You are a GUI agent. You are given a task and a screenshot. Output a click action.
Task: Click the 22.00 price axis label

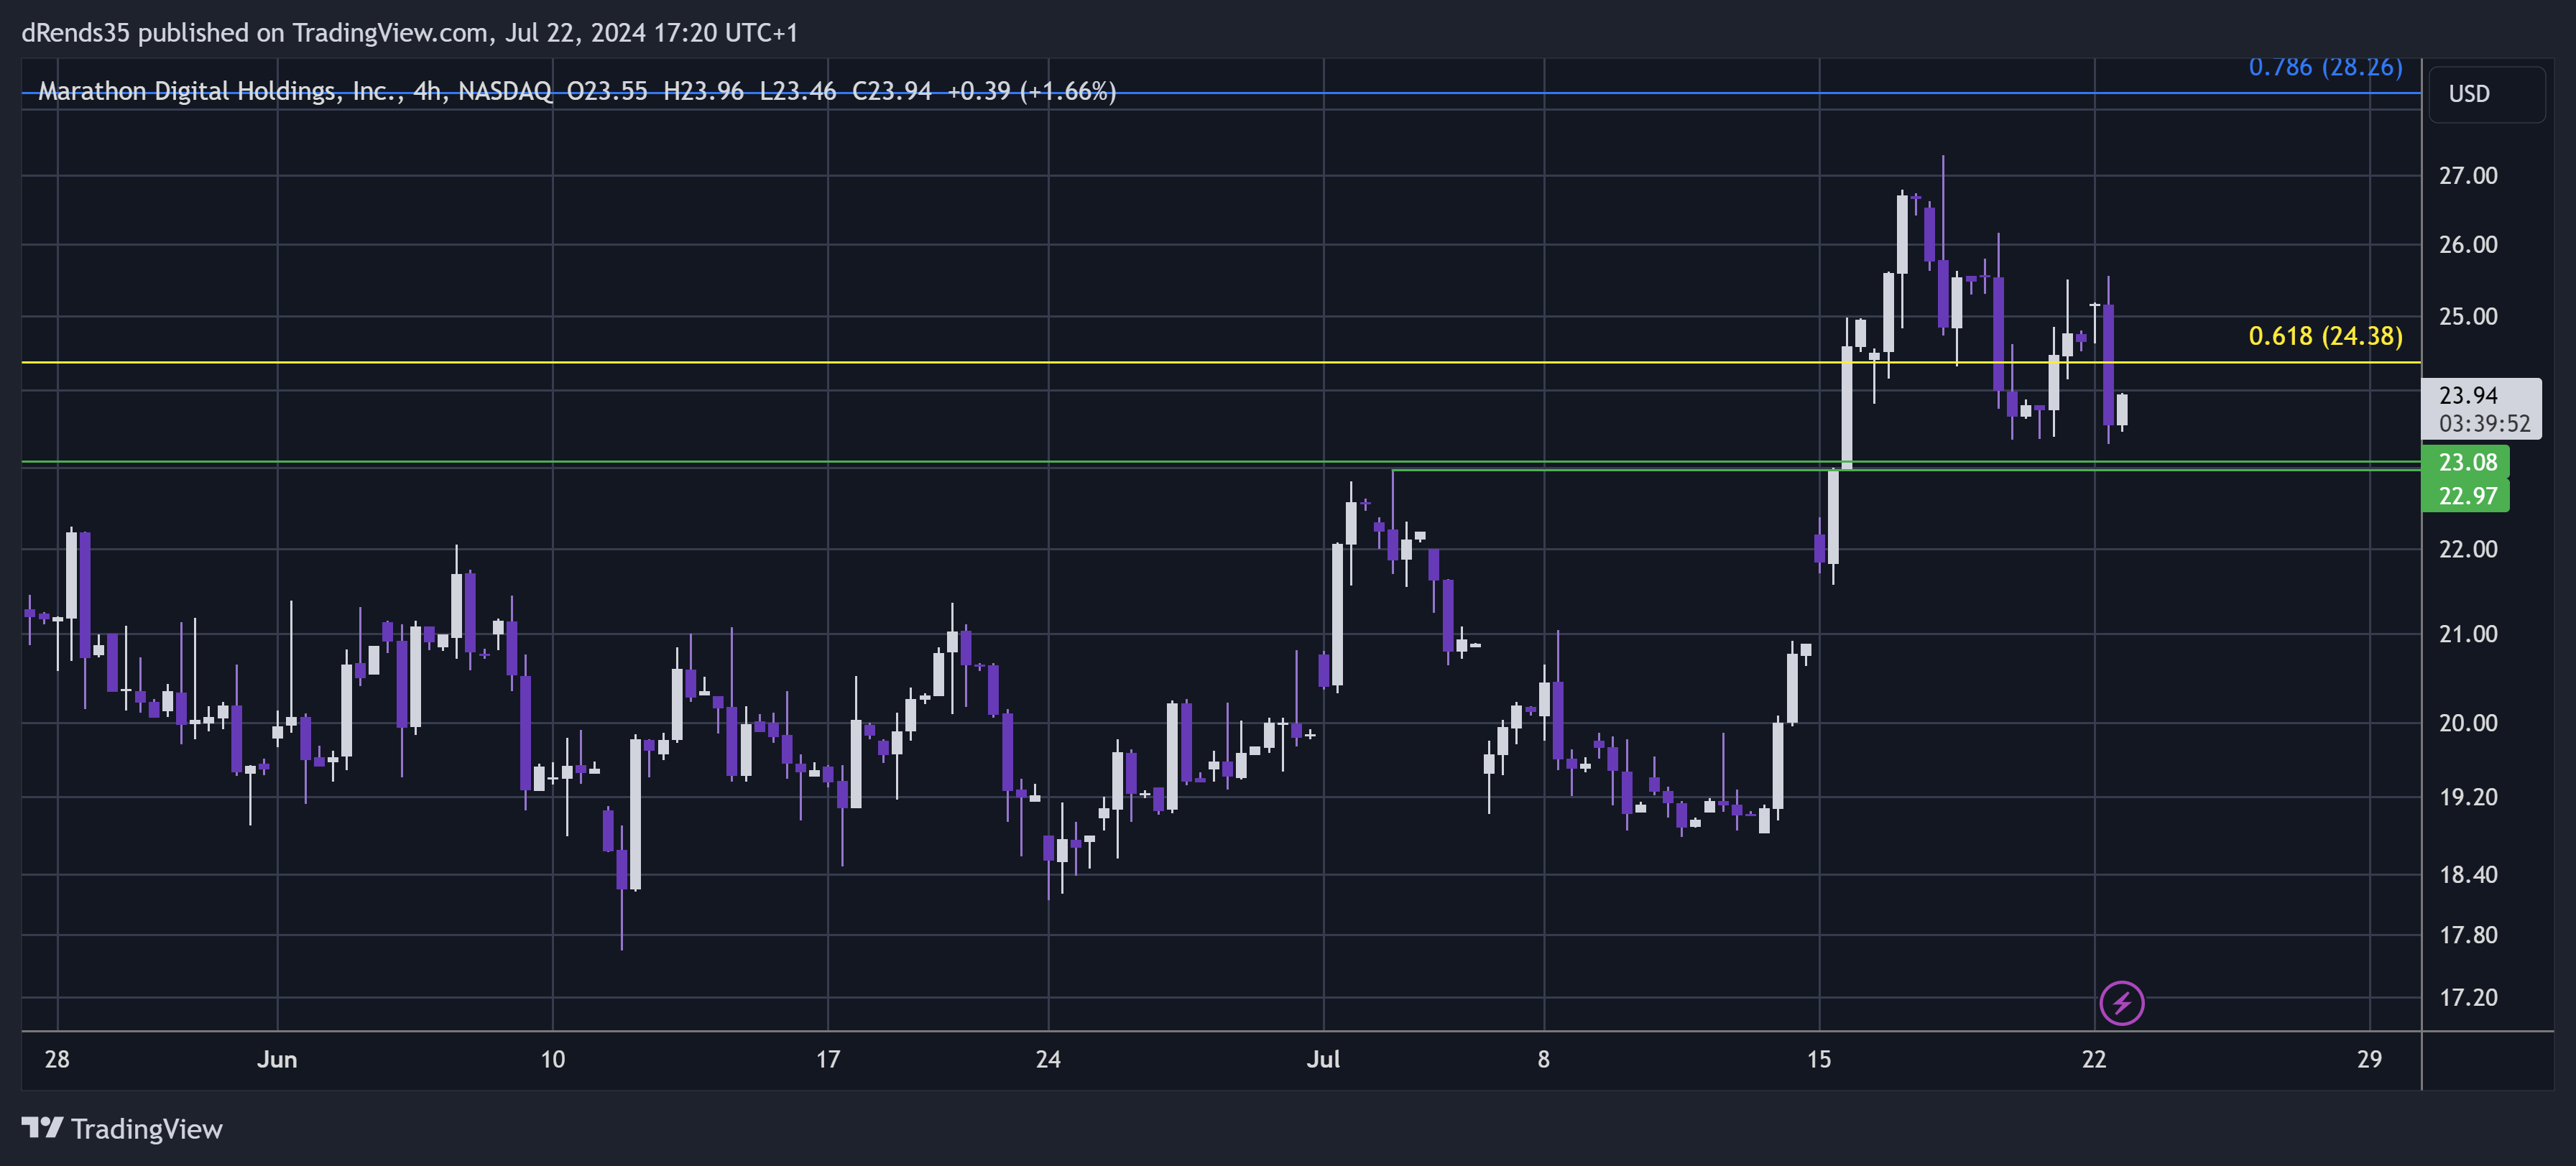coord(2467,549)
